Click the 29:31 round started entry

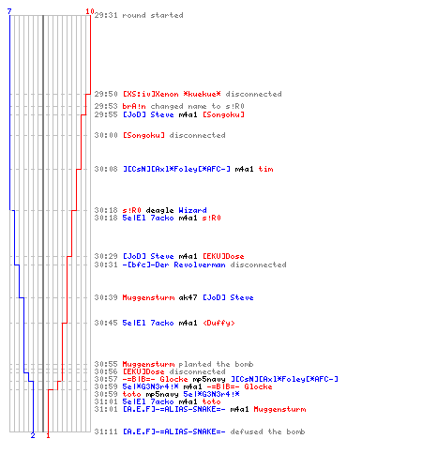pos(139,15)
